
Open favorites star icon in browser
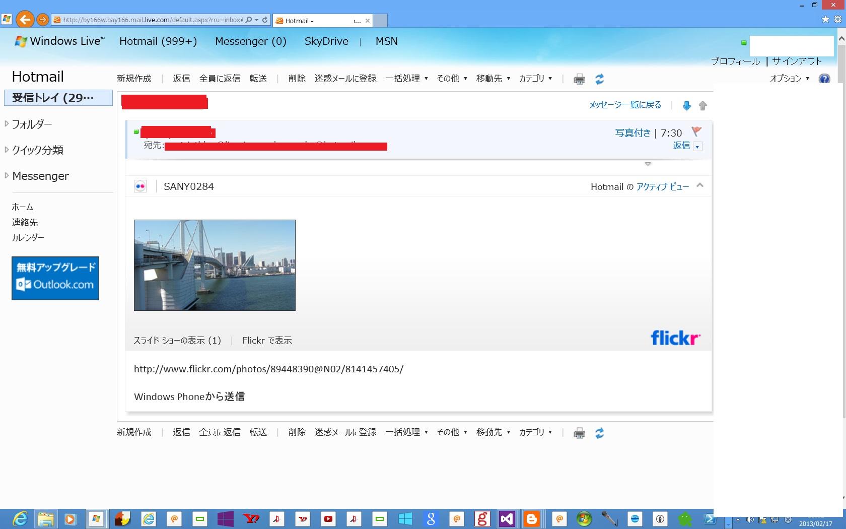(x=825, y=20)
